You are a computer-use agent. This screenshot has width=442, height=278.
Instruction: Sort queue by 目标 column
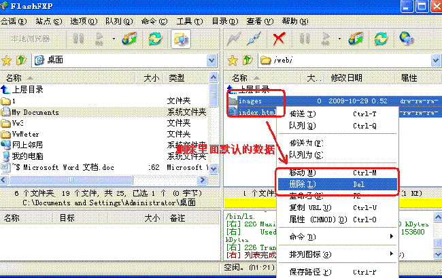(x=80, y=218)
